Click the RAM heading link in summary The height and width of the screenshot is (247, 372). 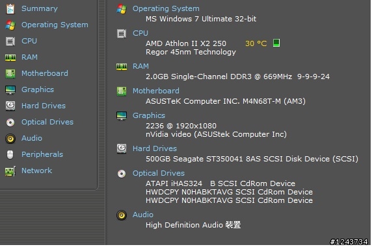coord(140,67)
